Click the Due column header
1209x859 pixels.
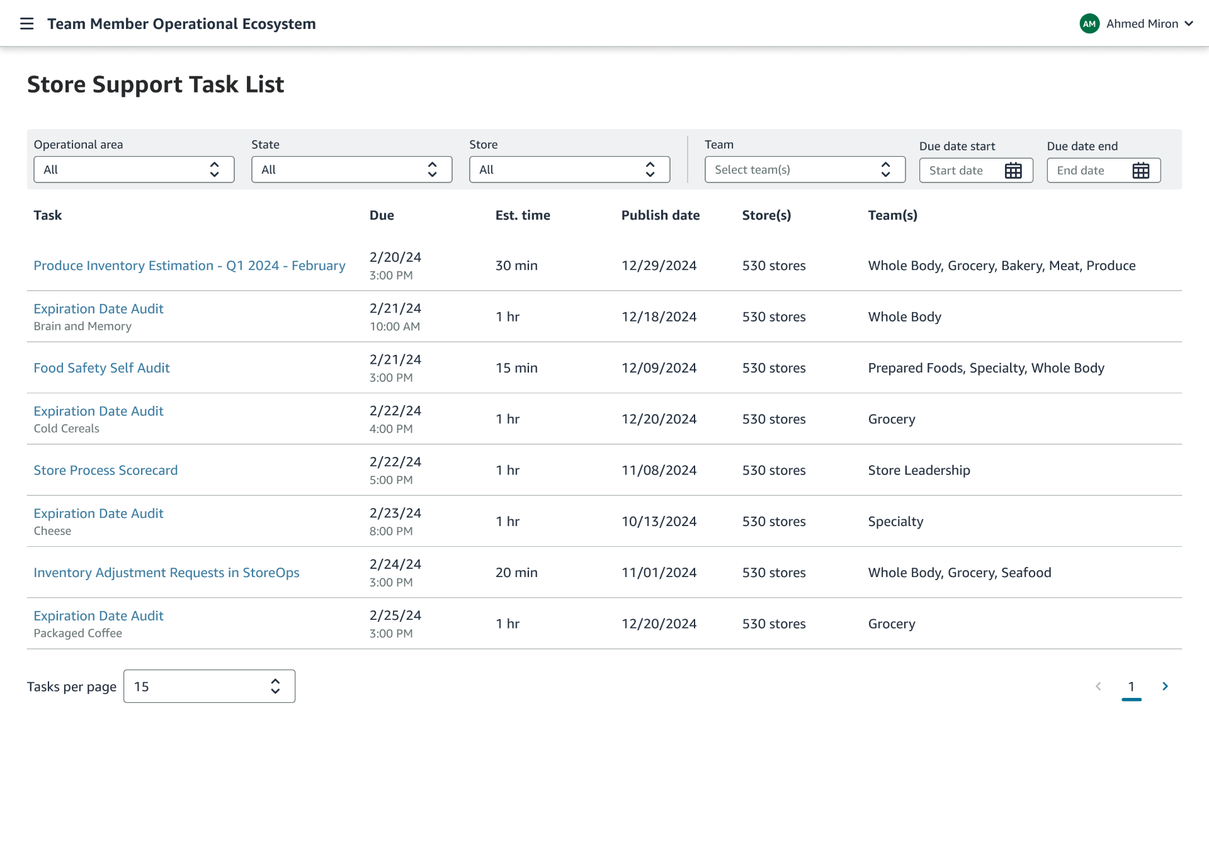point(382,215)
